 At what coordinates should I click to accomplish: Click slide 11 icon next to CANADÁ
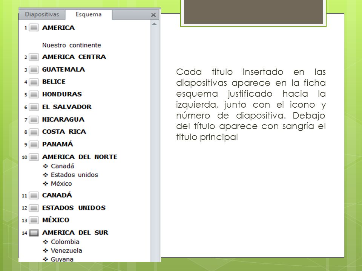click(x=34, y=195)
